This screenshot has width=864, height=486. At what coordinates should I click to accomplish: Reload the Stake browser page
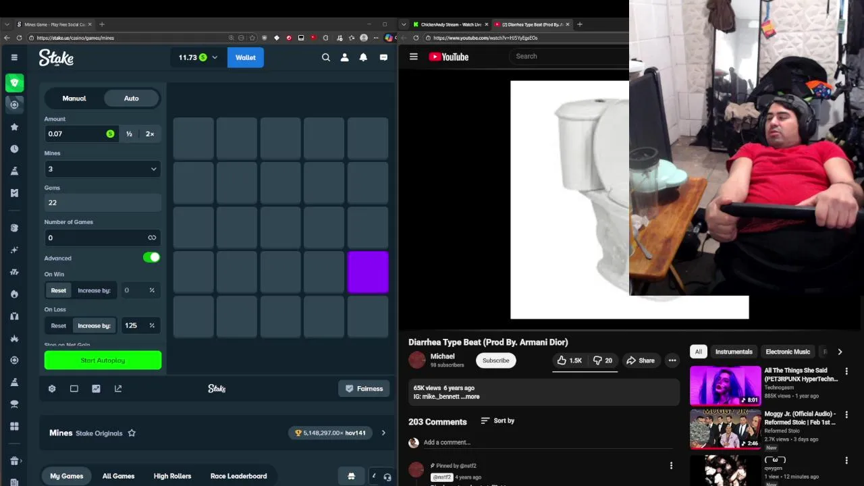pyautogui.click(x=19, y=38)
